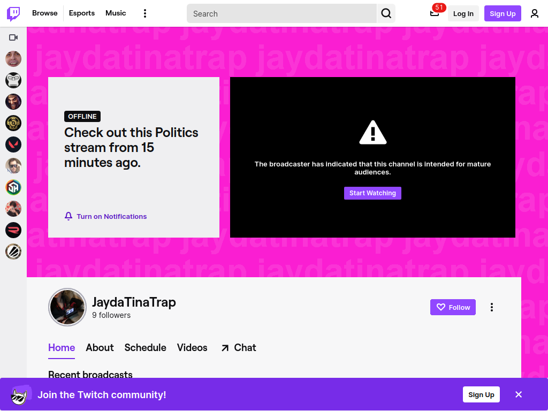548x411 pixels.
Task: Open the rainbow-ringed SH logo channel
Action: point(13,187)
